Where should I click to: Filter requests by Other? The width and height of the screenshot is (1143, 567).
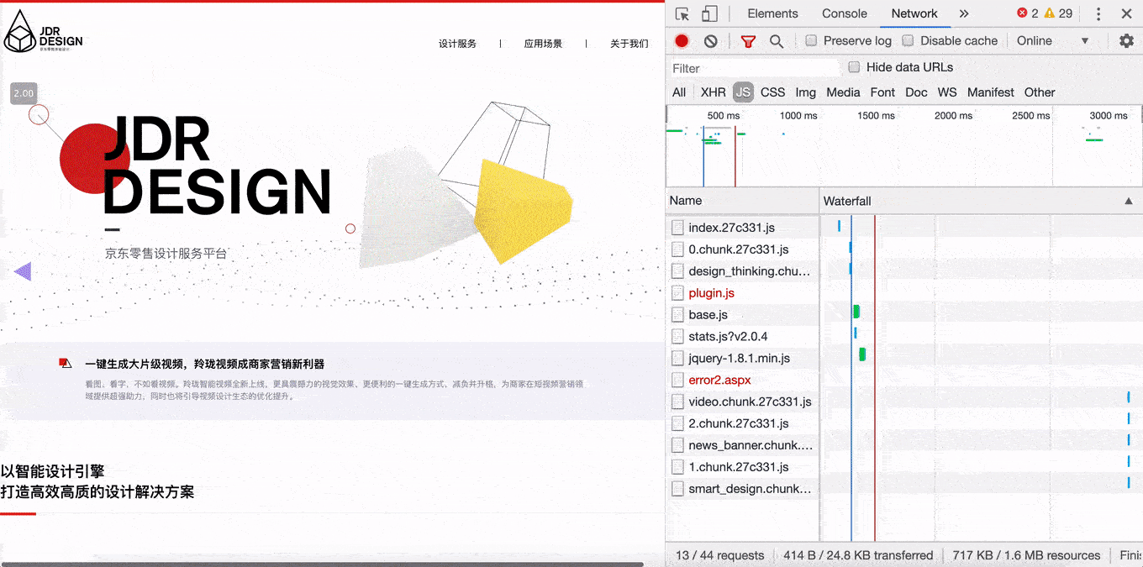tap(1040, 92)
